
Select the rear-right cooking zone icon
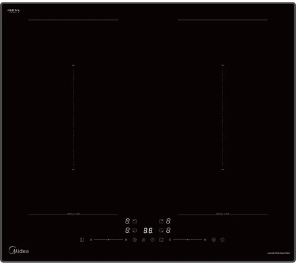161,221
